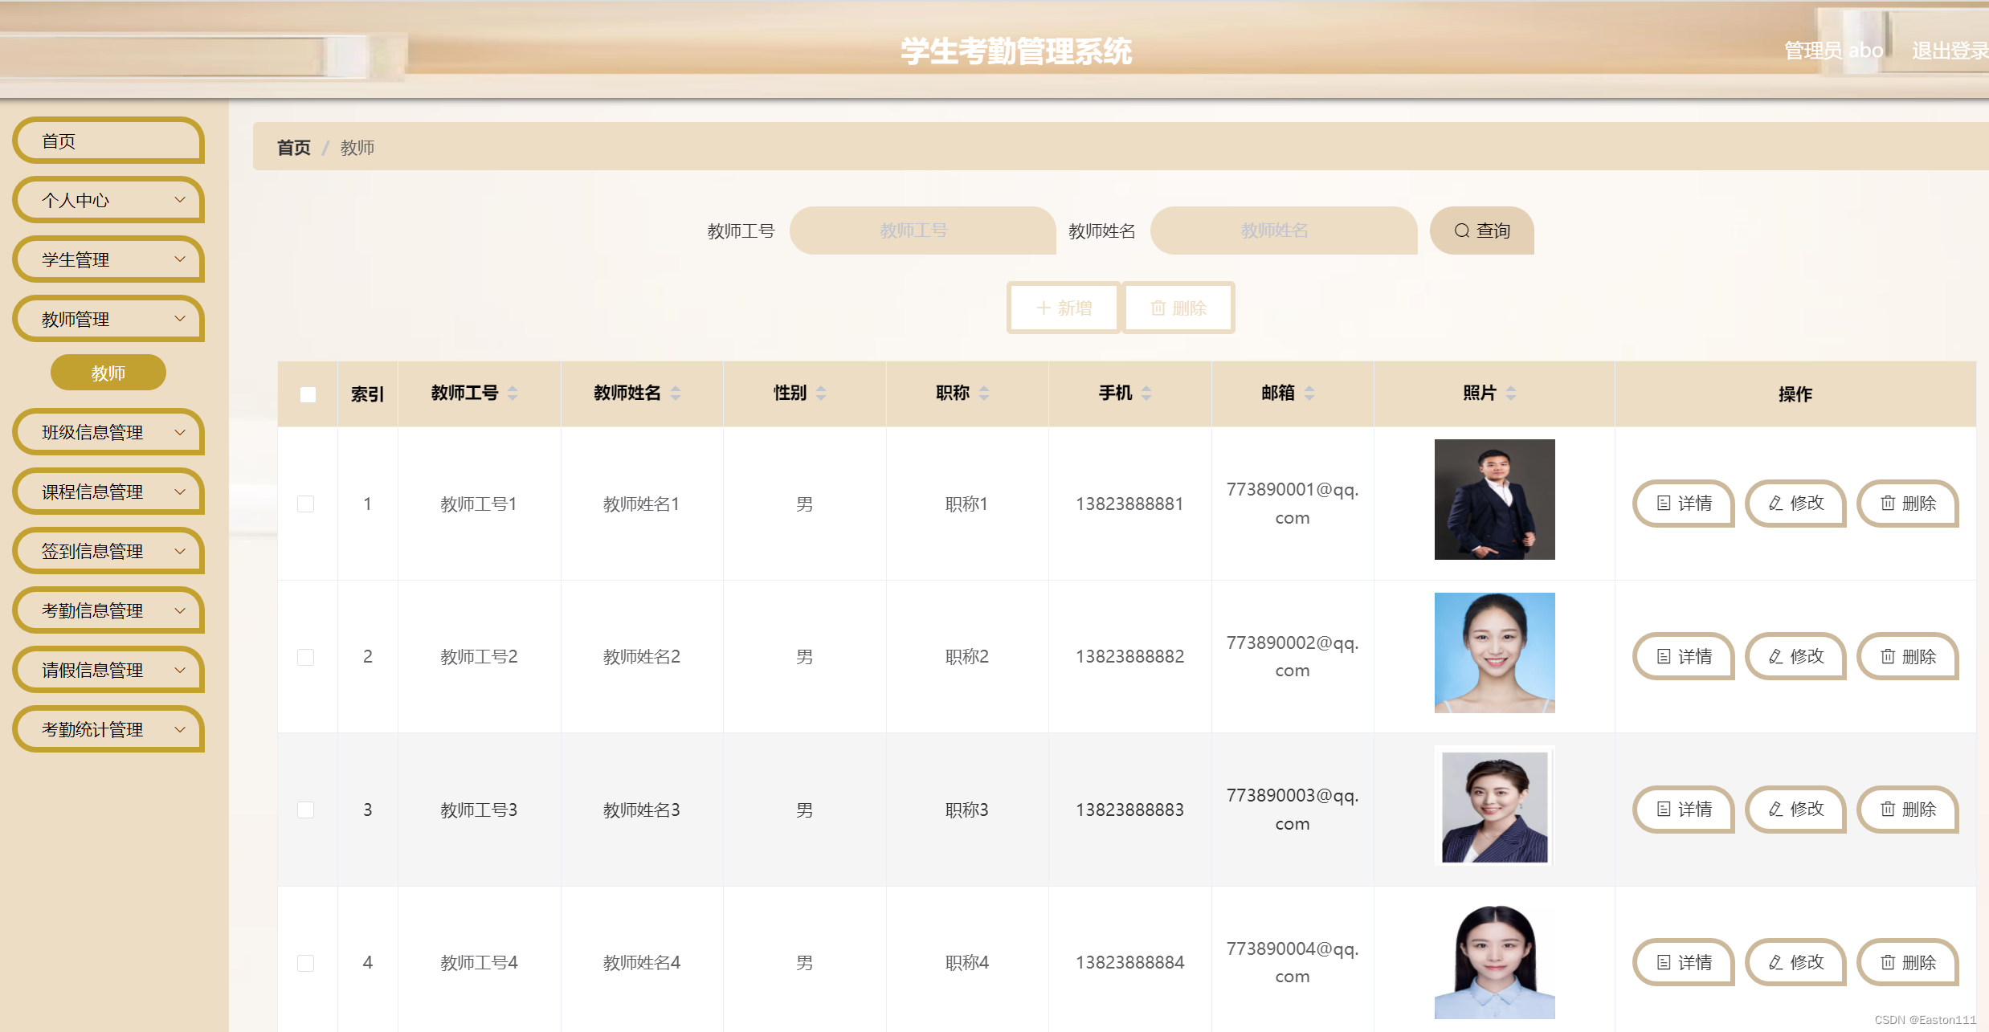This screenshot has width=1989, height=1032.
Task: Click the photo thumbnail of teacher 2
Action: coord(1494,653)
